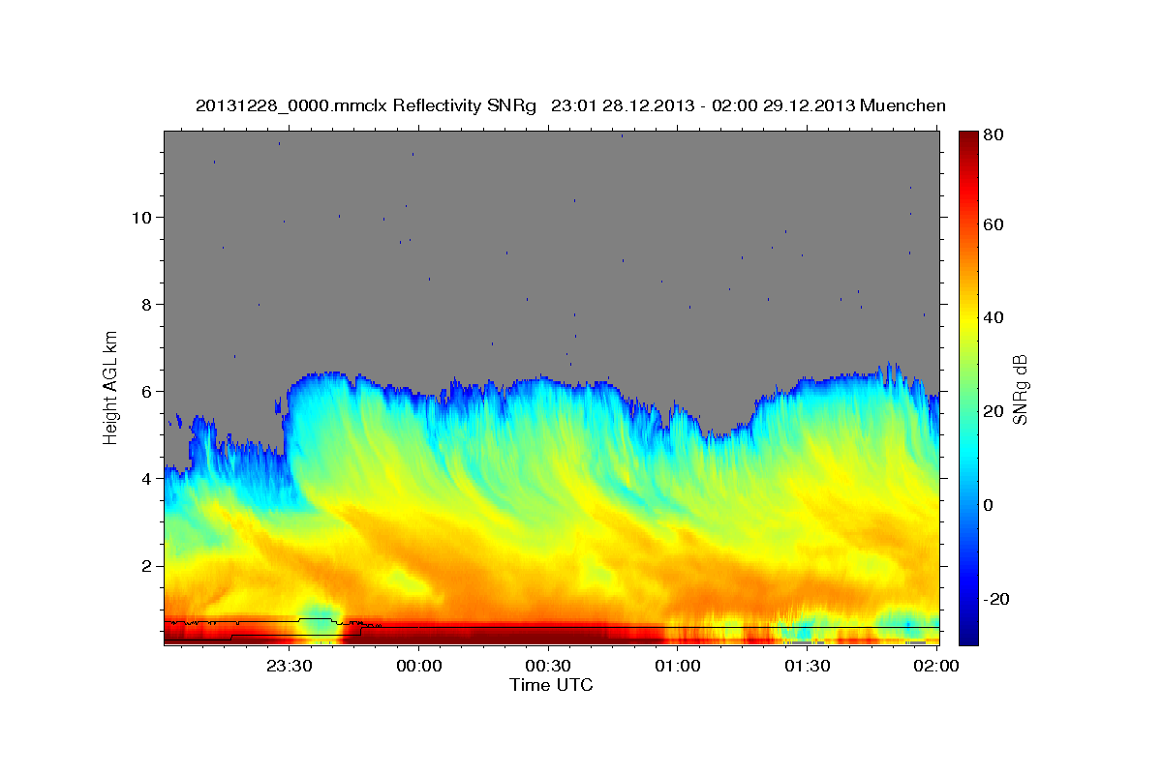Click the colorbar value 80
Viewport: 1162px width, 774px height.
pos(993,134)
